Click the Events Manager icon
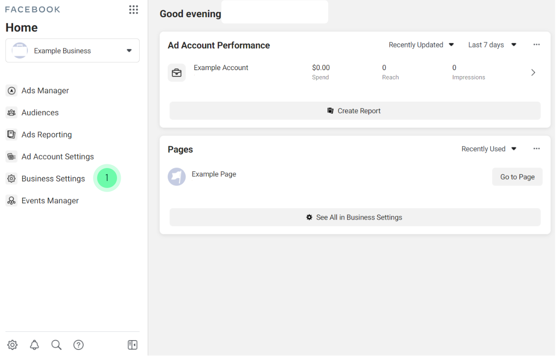 pyautogui.click(x=11, y=201)
